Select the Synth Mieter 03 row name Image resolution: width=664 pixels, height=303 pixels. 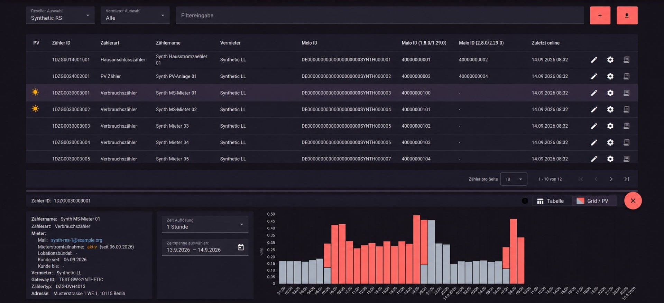(x=172, y=126)
